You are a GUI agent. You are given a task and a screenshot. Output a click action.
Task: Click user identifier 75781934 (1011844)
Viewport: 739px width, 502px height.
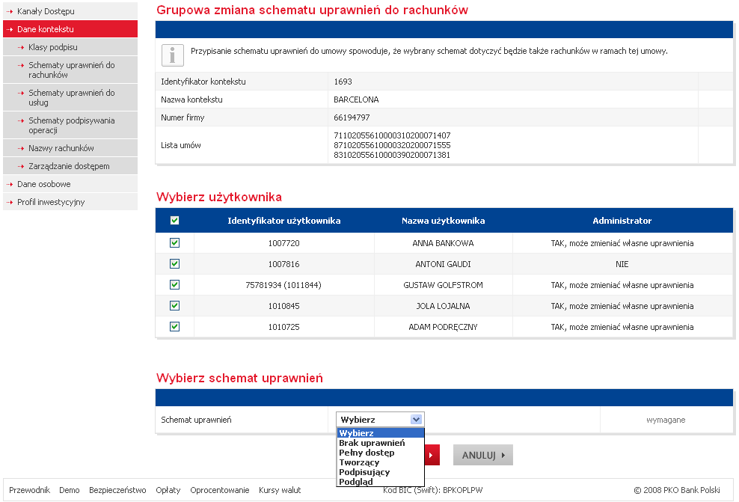283,285
